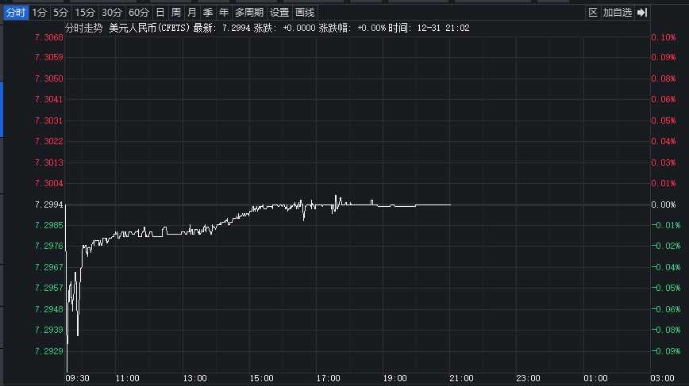The height and width of the screenshot is (386, 689).
Task: Open the 多周期 multi-period view
Action: pyautogui.click(x=248, y=13)
